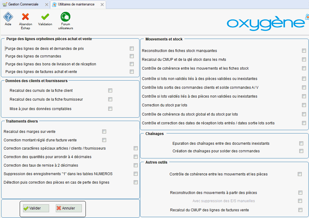The width and height of the screenshot is (309, 218).
Task: Enable Contrôle si lots validés liés à pièces non validées
Action: pyautogui.click(x=304, y=96)
